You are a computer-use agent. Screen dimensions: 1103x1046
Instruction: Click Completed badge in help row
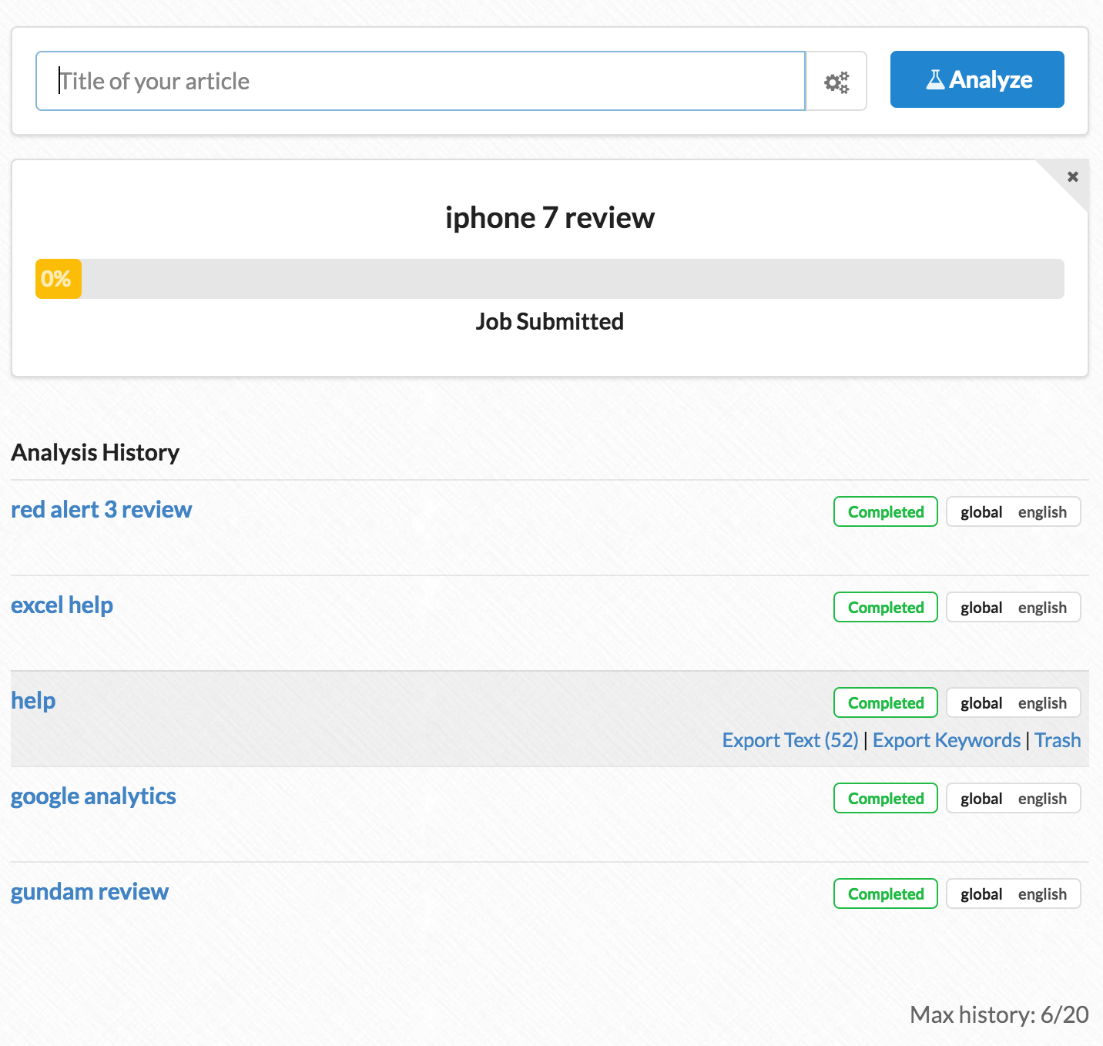pos(886,702)
